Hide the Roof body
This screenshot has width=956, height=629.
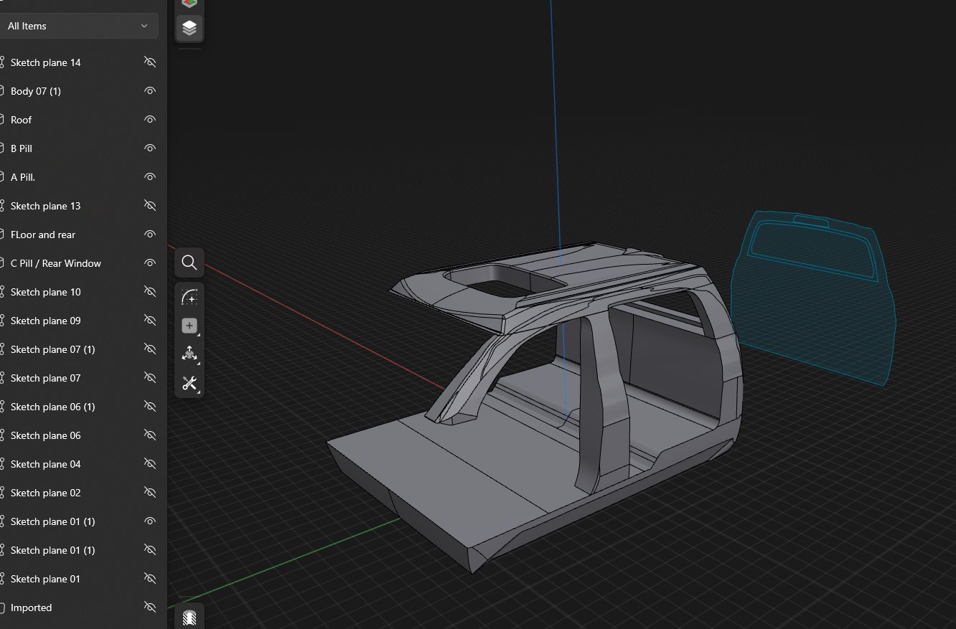[x=150, y=120]
